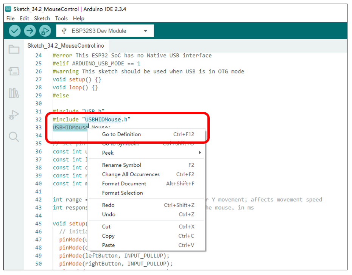Image resolution: width=352 pixels, height=275 pixels.
Task: Open the Search magnifier sidebar icon
Action: click(14, 137)
